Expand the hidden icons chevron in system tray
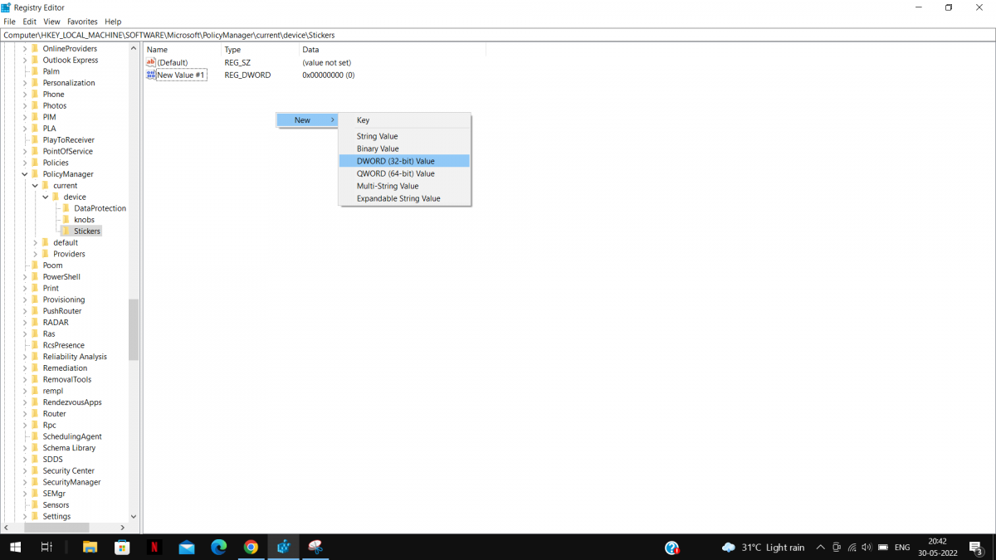Screen dimensions: 996x560 pos(819,548)
